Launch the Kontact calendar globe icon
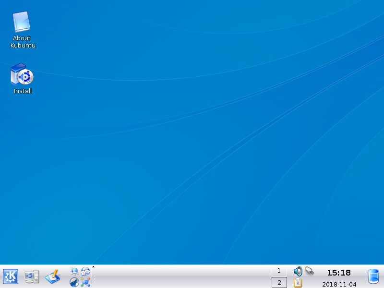 click(85, 271)
